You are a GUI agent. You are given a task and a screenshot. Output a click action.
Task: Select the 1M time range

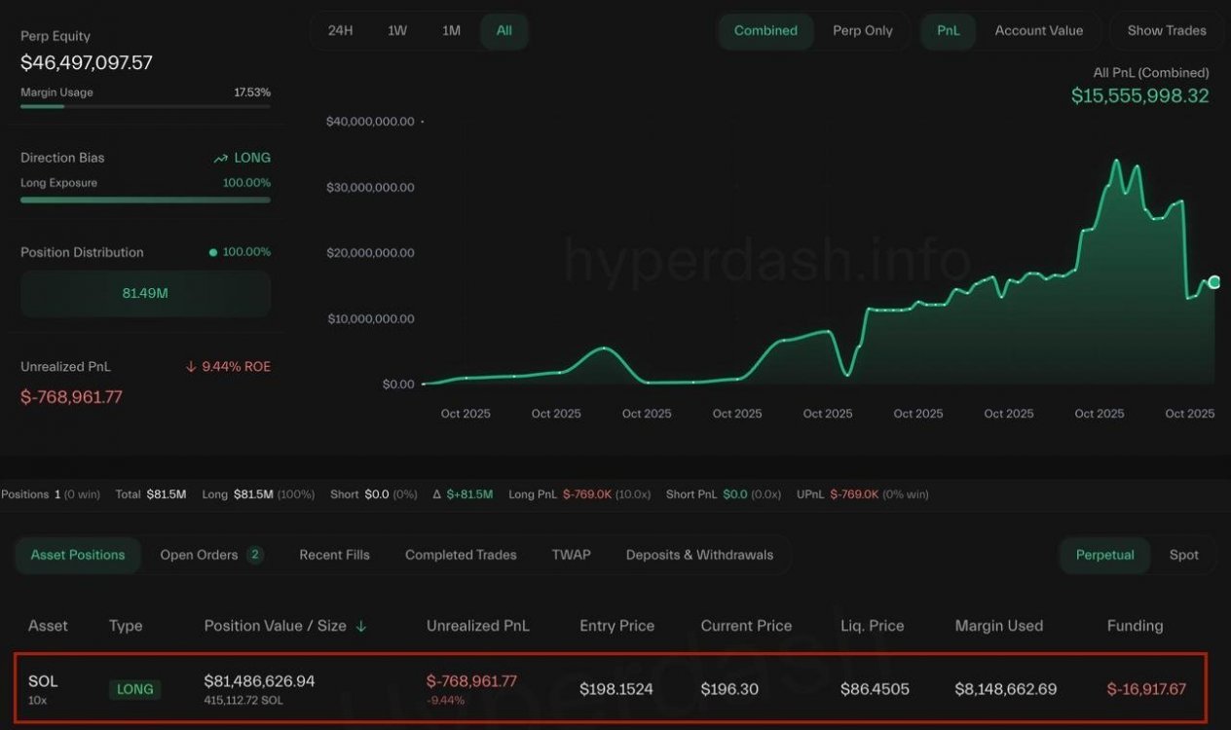[451, 30]
